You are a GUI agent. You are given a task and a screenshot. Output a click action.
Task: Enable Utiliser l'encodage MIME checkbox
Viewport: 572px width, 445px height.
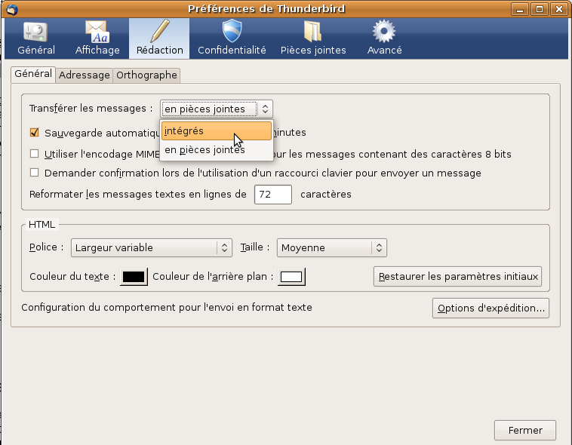point(34,154)
